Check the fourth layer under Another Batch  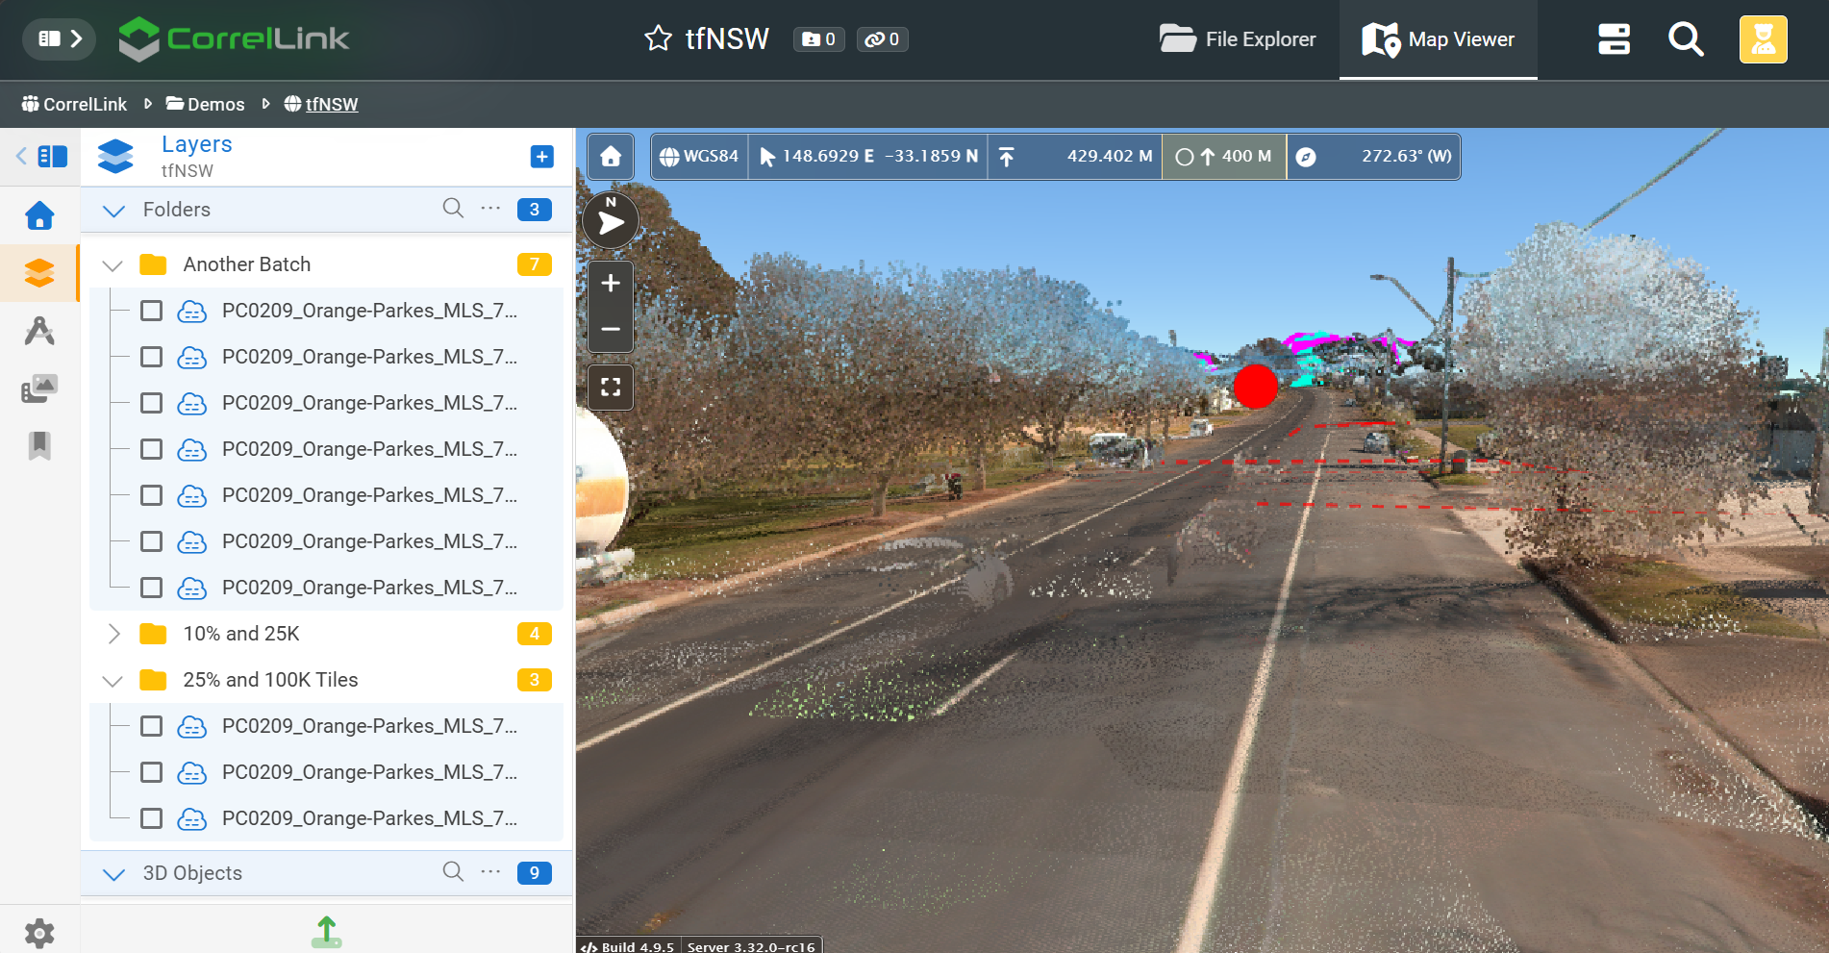151,449
